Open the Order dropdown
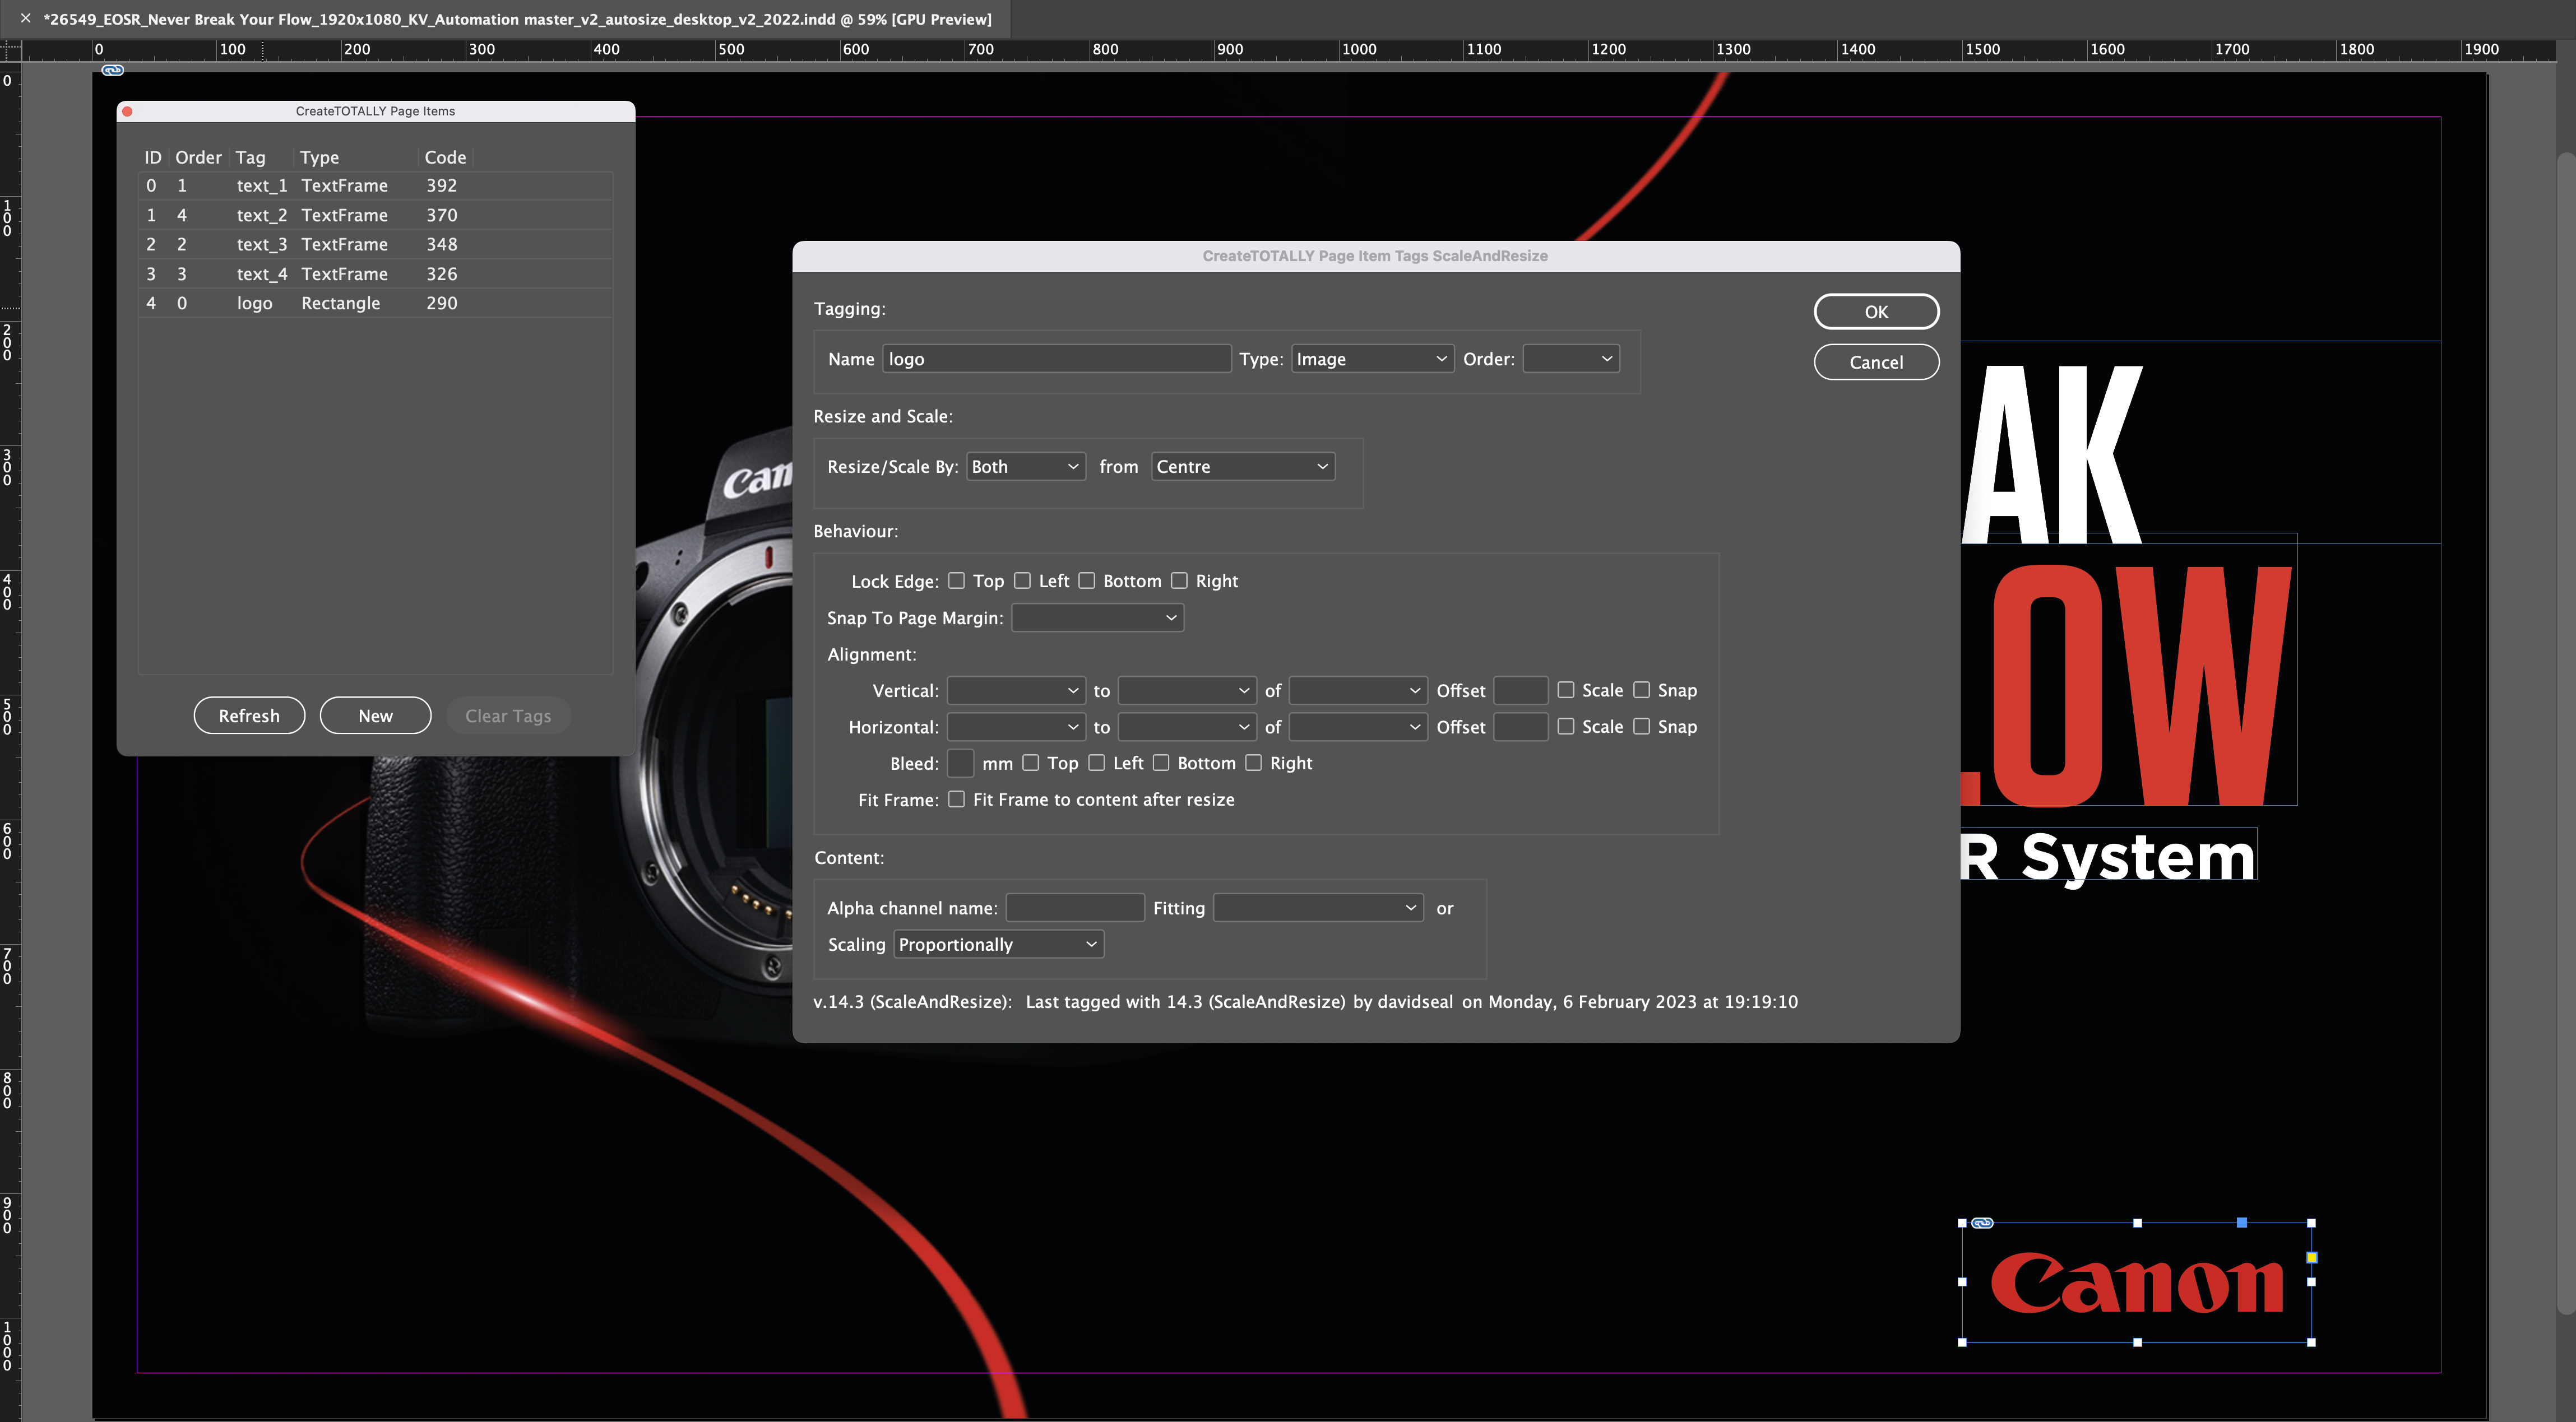 1571,359
